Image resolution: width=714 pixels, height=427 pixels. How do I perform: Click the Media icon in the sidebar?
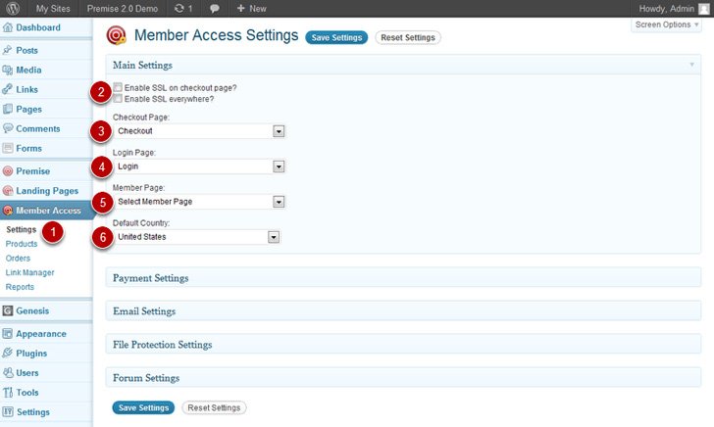pyautogui.click(x=8, y=71)
